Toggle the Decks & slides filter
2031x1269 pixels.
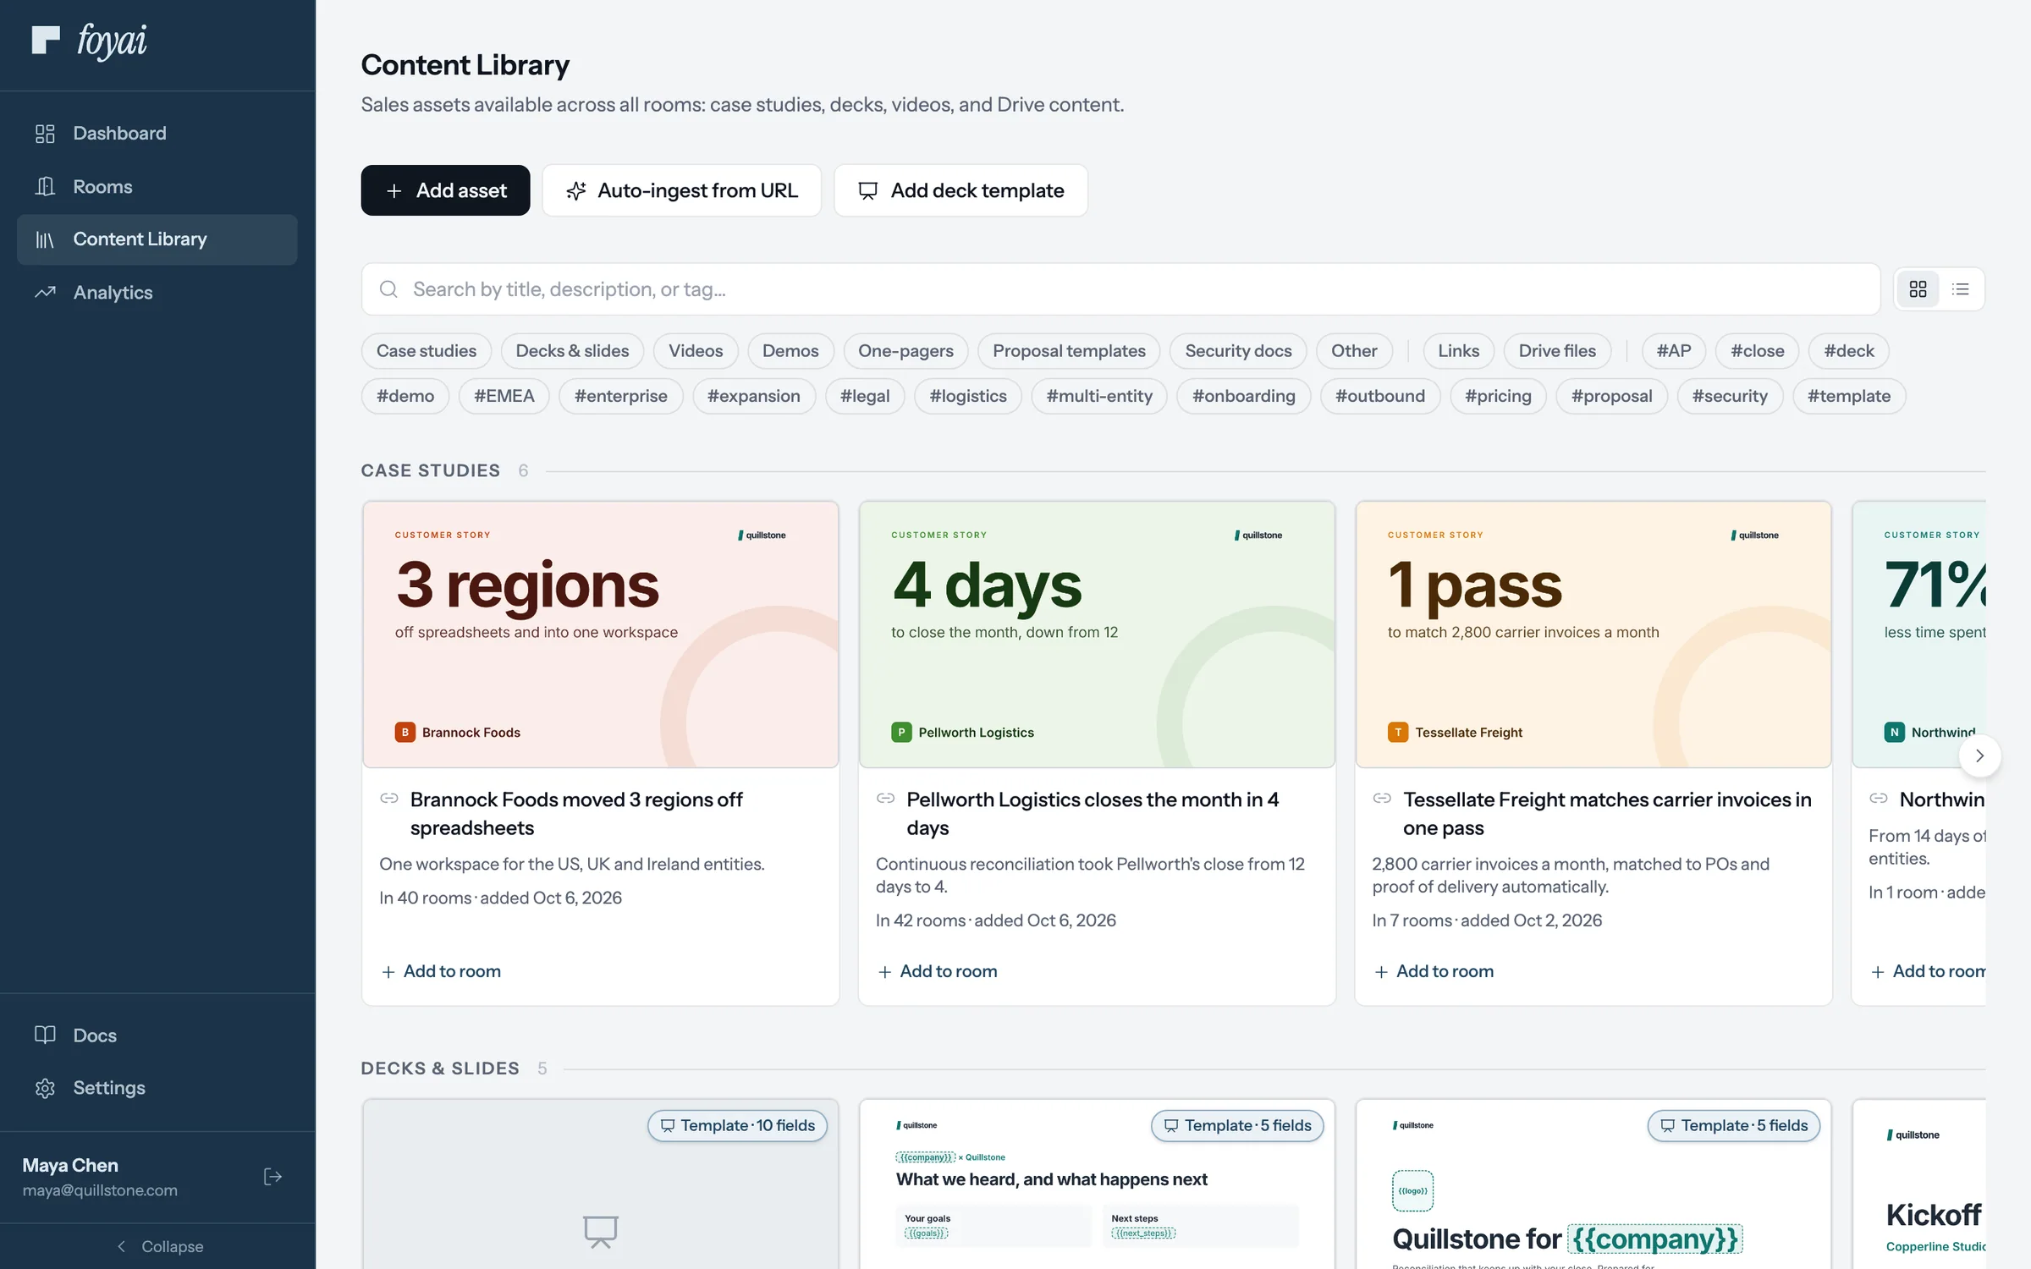(572, 351)
